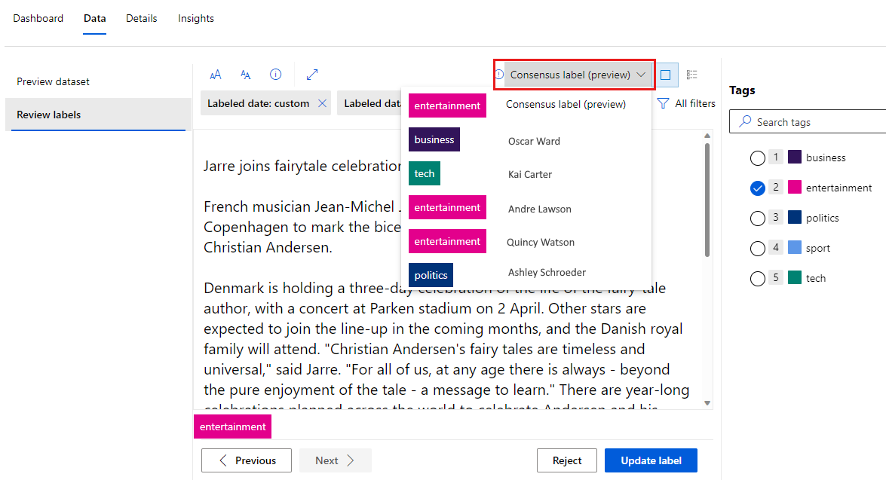Screen dimensions: 886x480
Task: Pick Ashley Schroeder in the dropdown list
Action: coord(547,273)
